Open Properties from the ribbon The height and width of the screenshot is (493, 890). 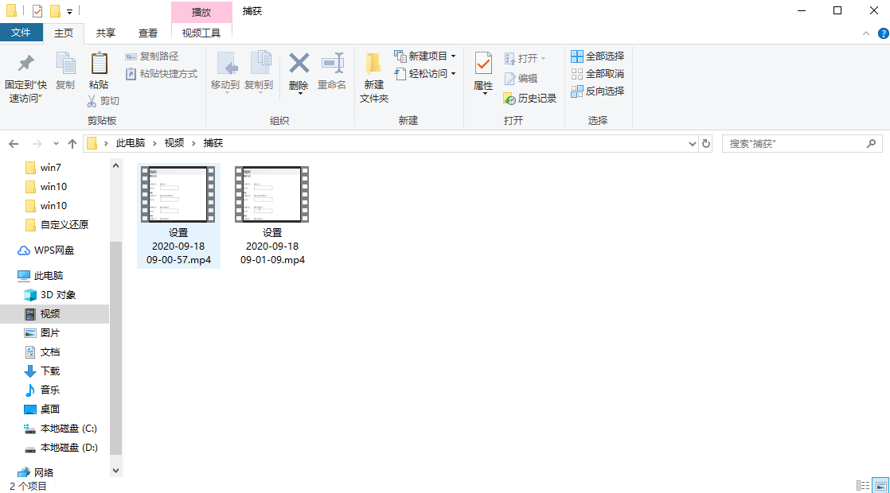tap(483, 64)
